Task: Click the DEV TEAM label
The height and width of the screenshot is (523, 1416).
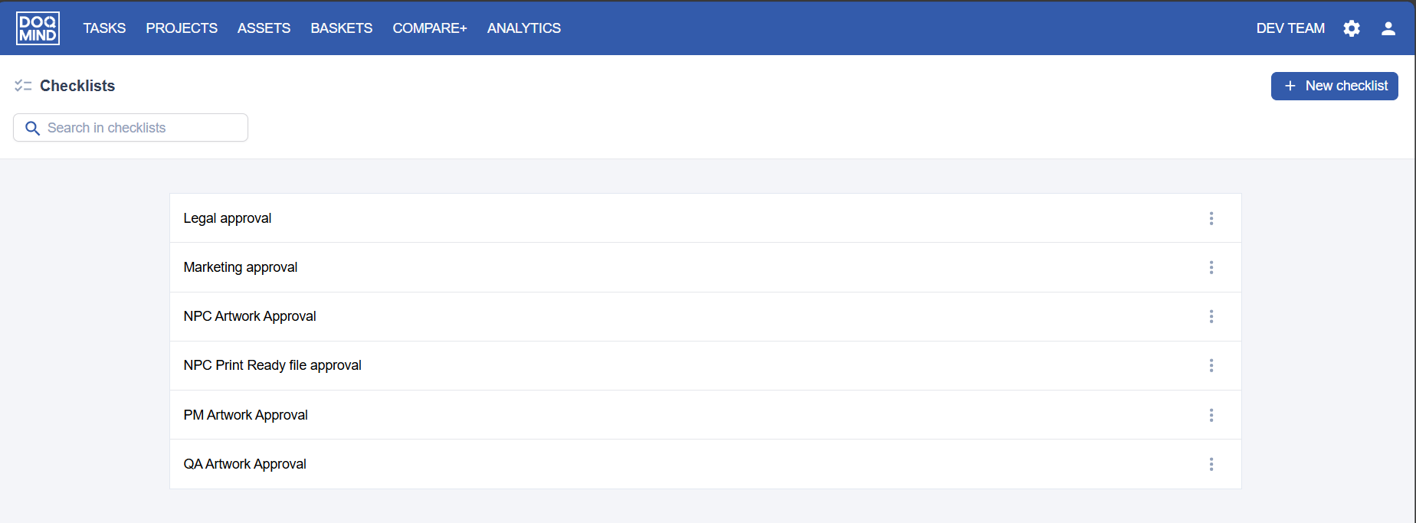Action: [1290, 28]
